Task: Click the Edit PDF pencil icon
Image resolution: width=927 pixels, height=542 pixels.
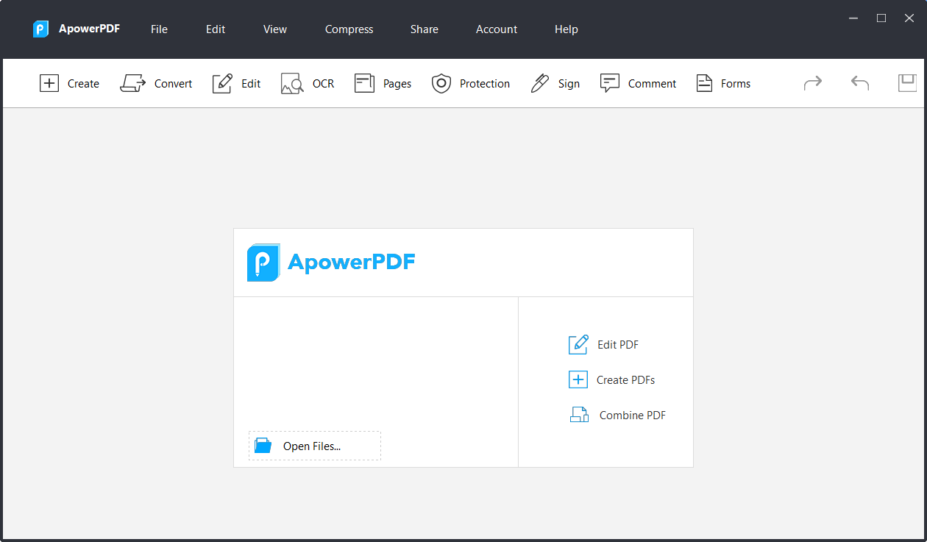Action: (578, 344)
